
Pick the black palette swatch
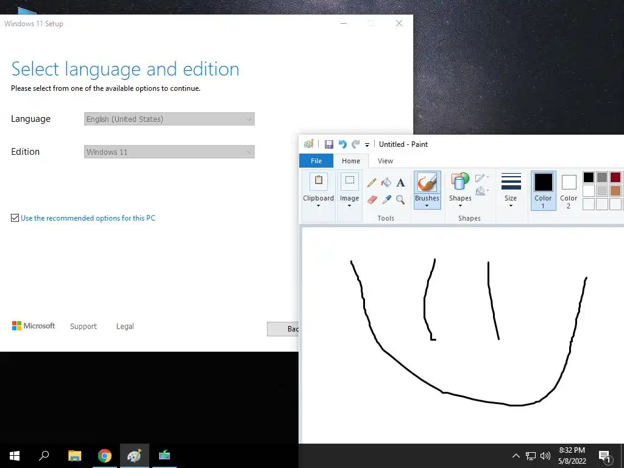589,177
